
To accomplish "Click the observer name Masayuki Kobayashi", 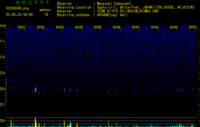I will pyautogui.click(x=114, y=3).
